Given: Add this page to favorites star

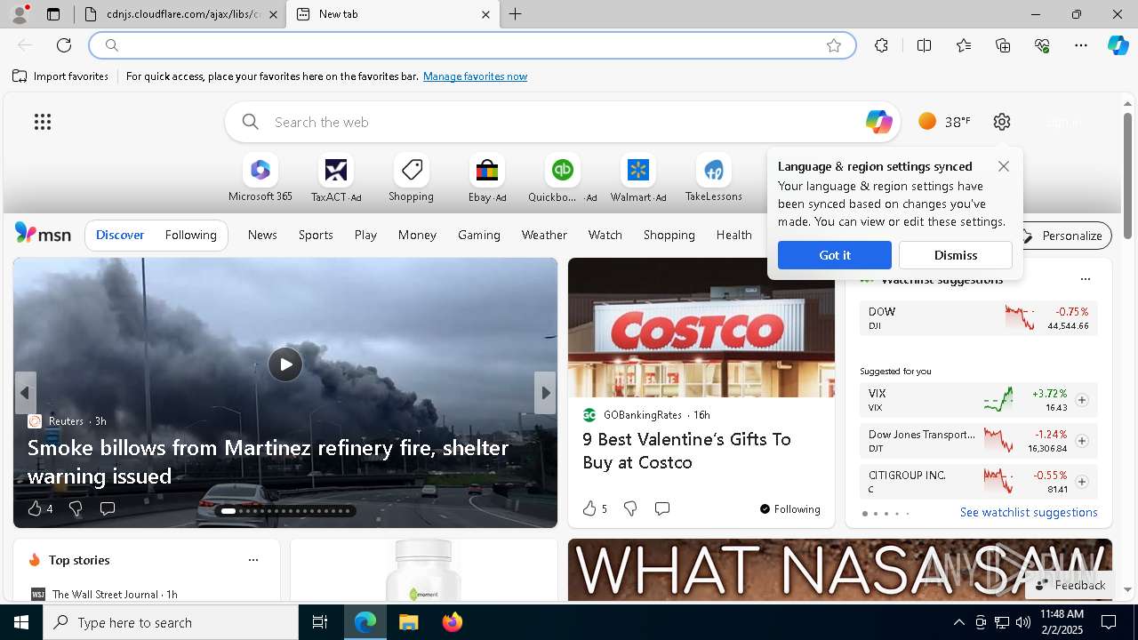Looking at the screenshot, I should (834, 45).
